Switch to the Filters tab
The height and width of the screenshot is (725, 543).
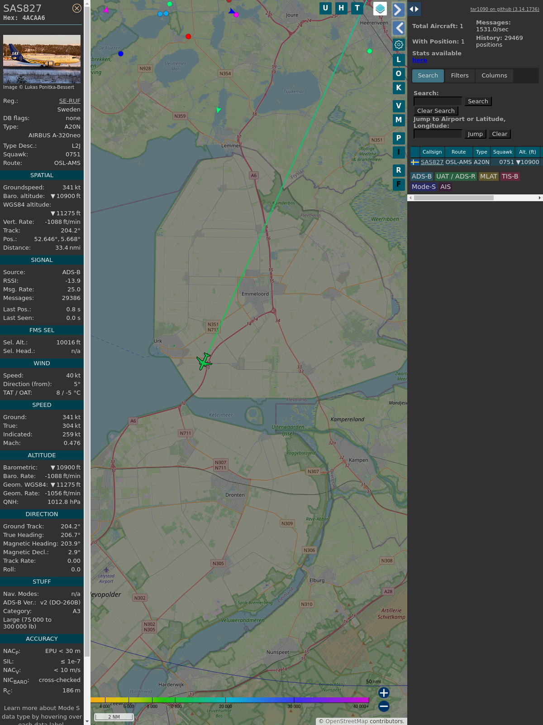click(x=460, y=76)
